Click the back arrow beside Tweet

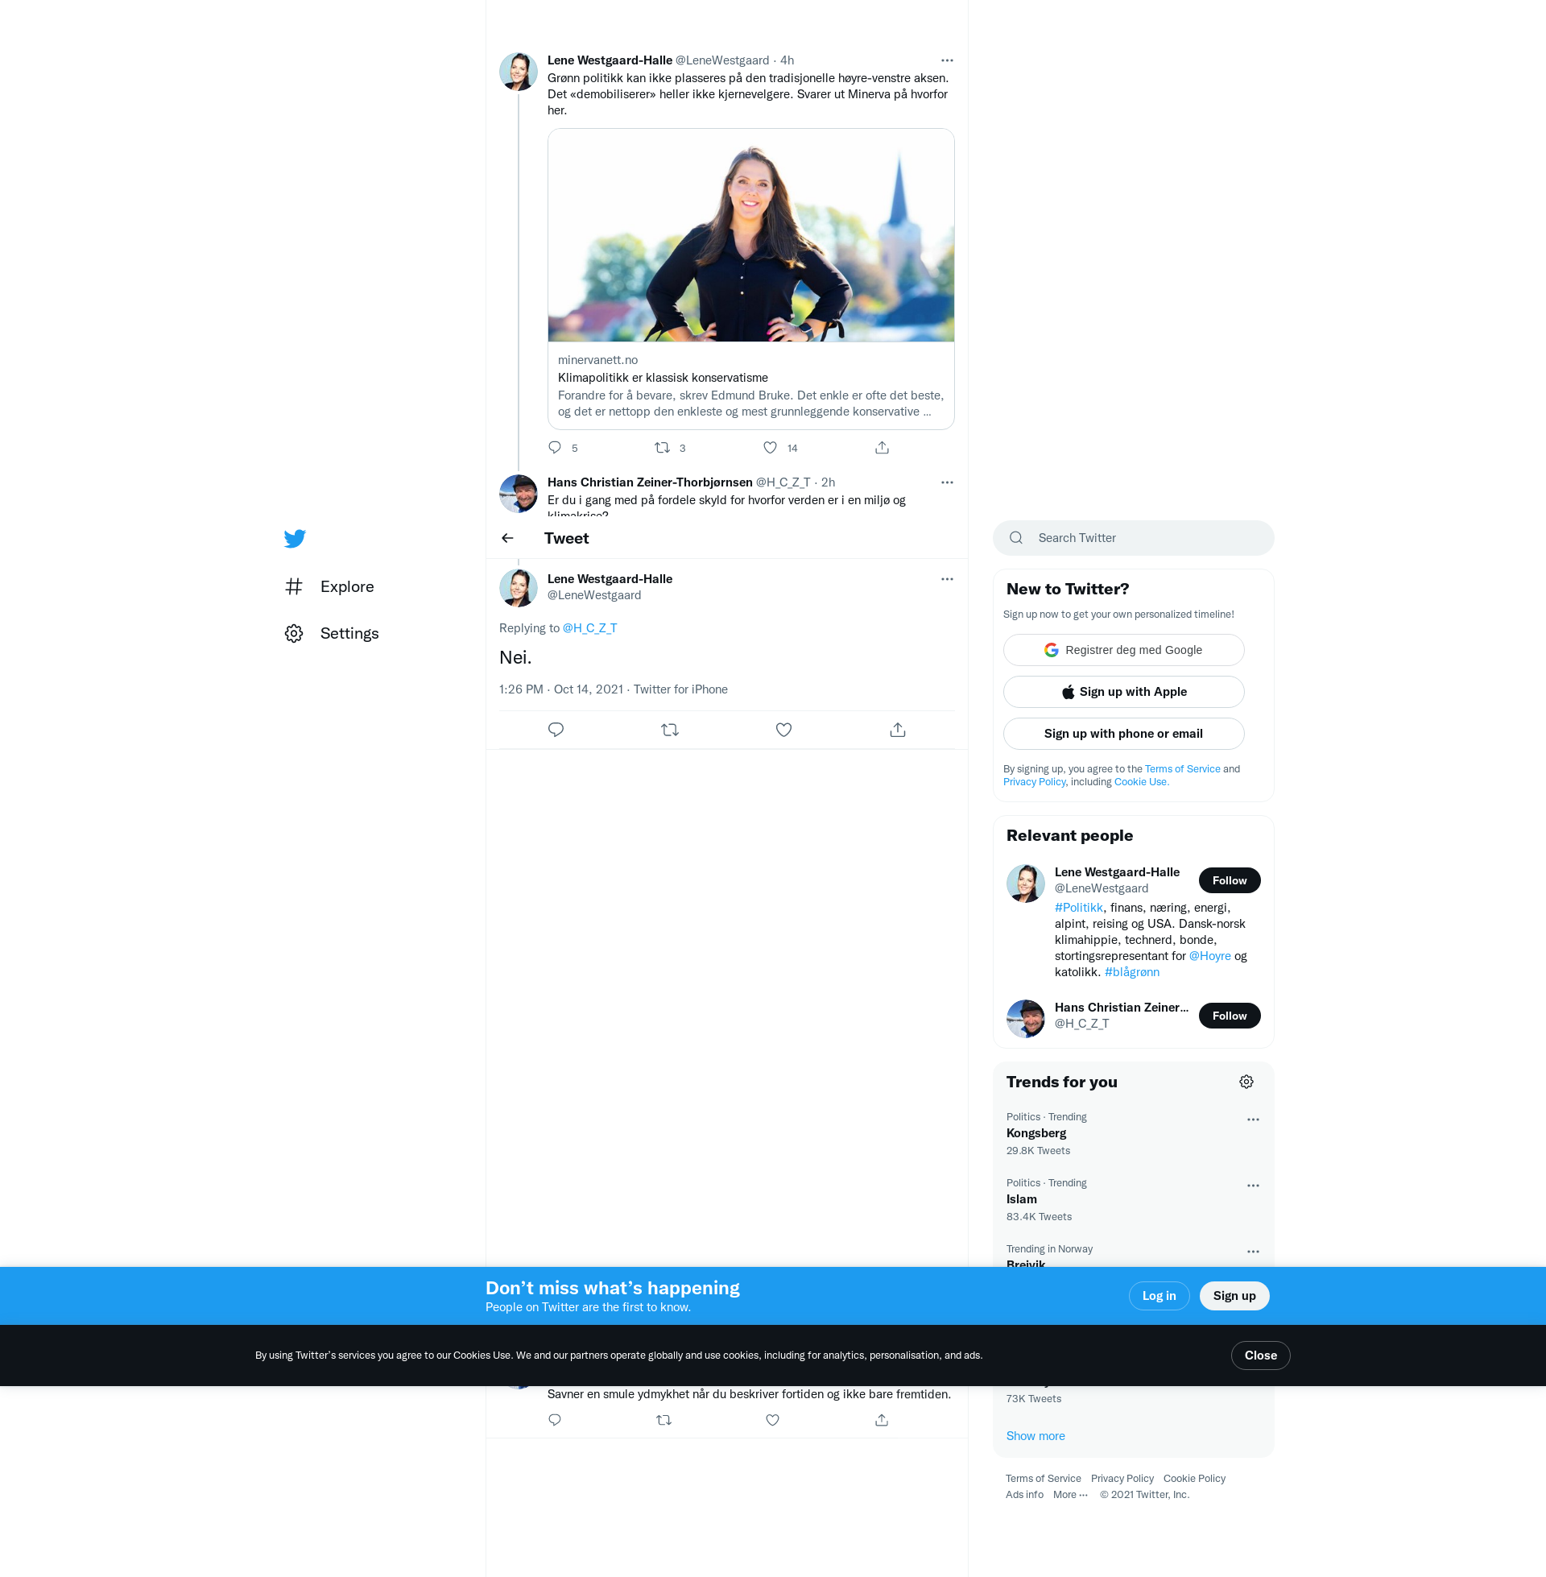click(507, 538)
